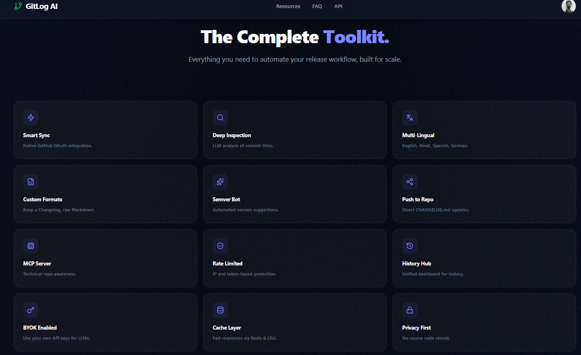Select the Privacy First feature card
Screen dimensions: 581x355
[x=484, y=322]
